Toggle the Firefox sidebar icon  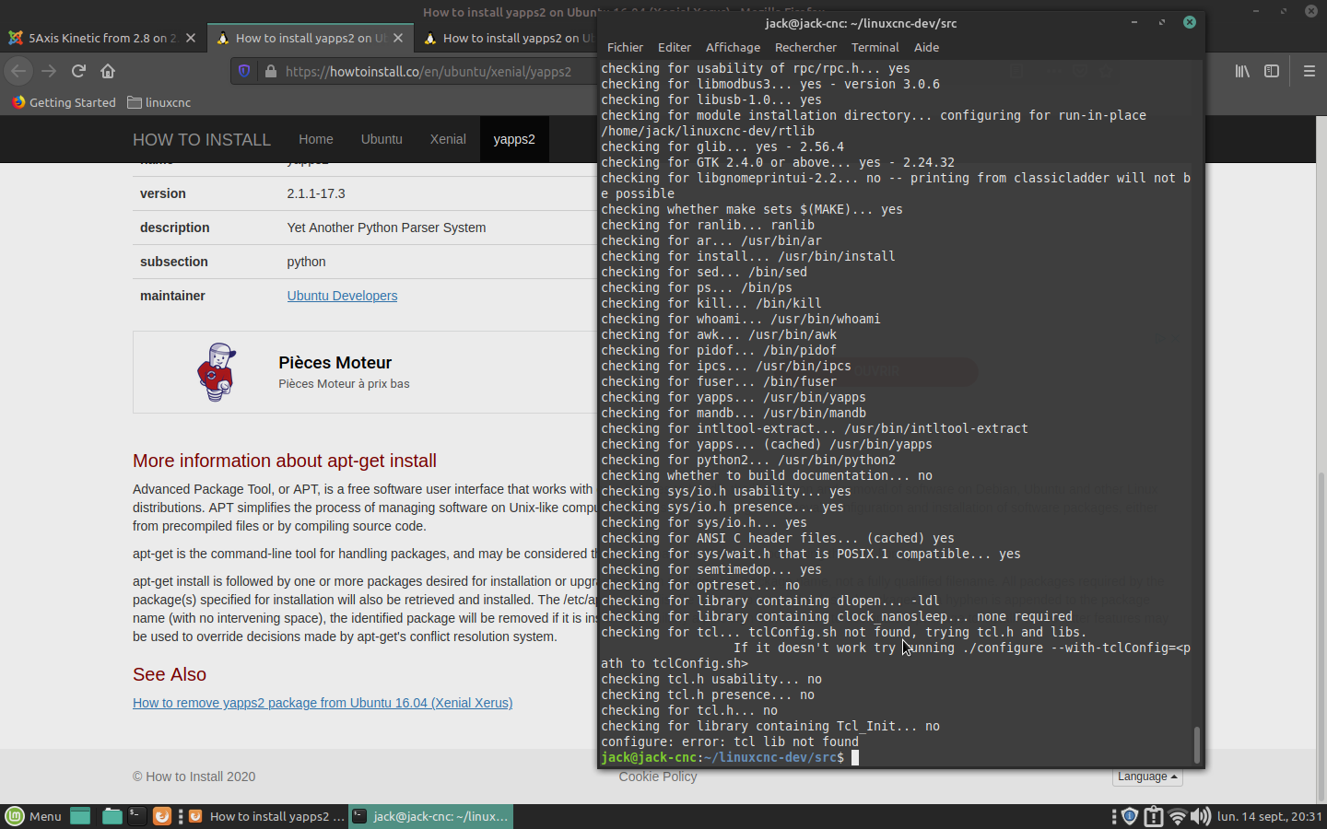1272,71
